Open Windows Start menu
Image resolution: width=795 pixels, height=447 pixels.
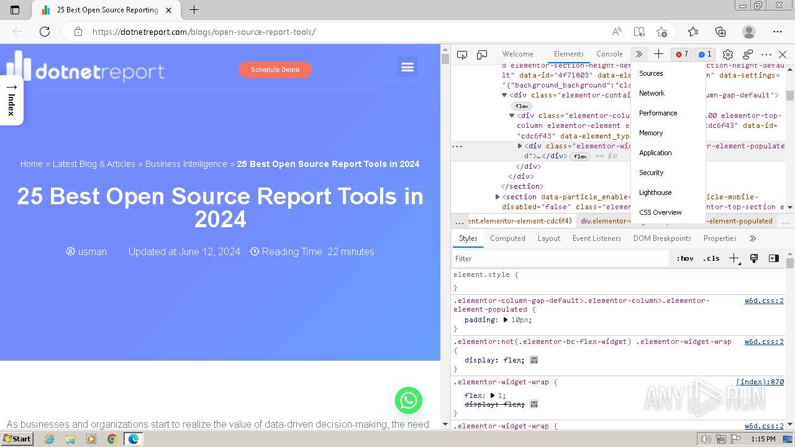(17, 439)
